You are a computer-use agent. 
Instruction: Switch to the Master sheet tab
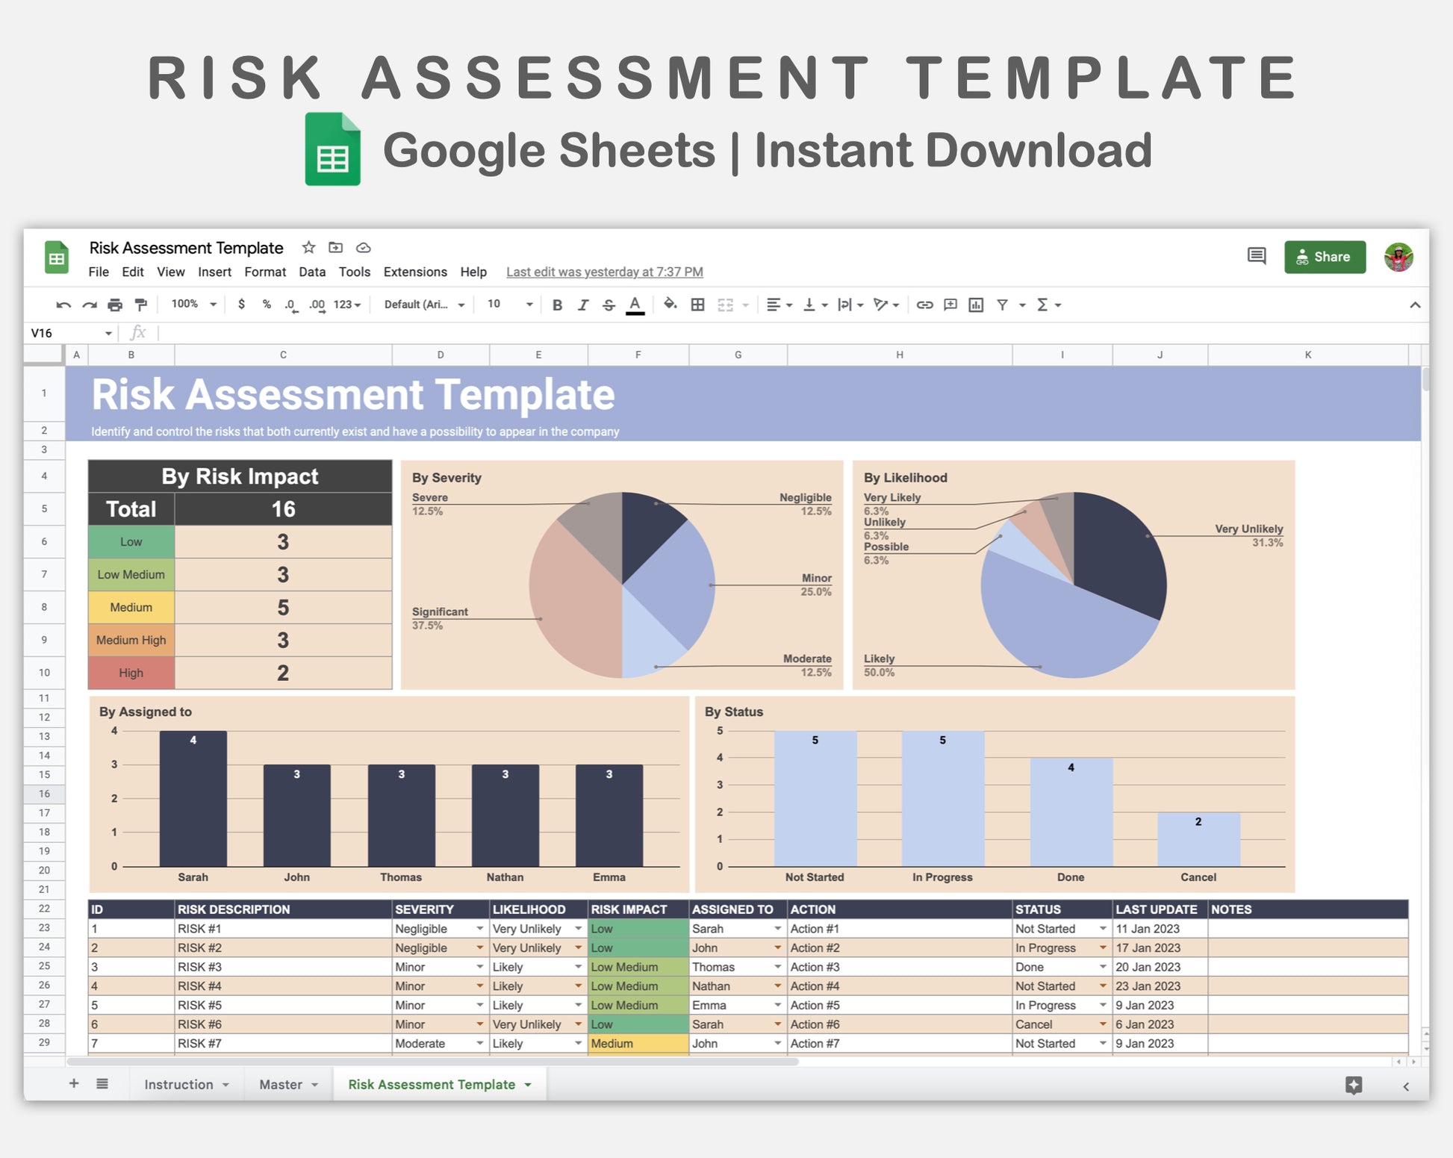click(x=281, y=1084)
